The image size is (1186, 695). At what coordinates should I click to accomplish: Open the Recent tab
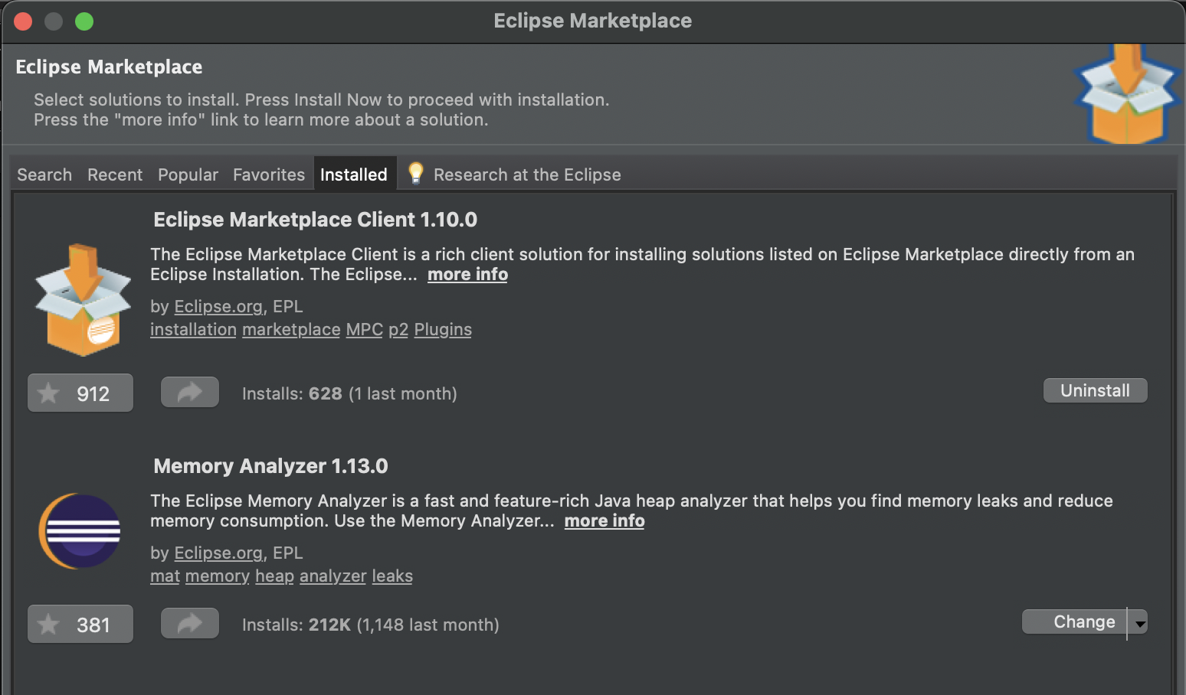point(115,175)
